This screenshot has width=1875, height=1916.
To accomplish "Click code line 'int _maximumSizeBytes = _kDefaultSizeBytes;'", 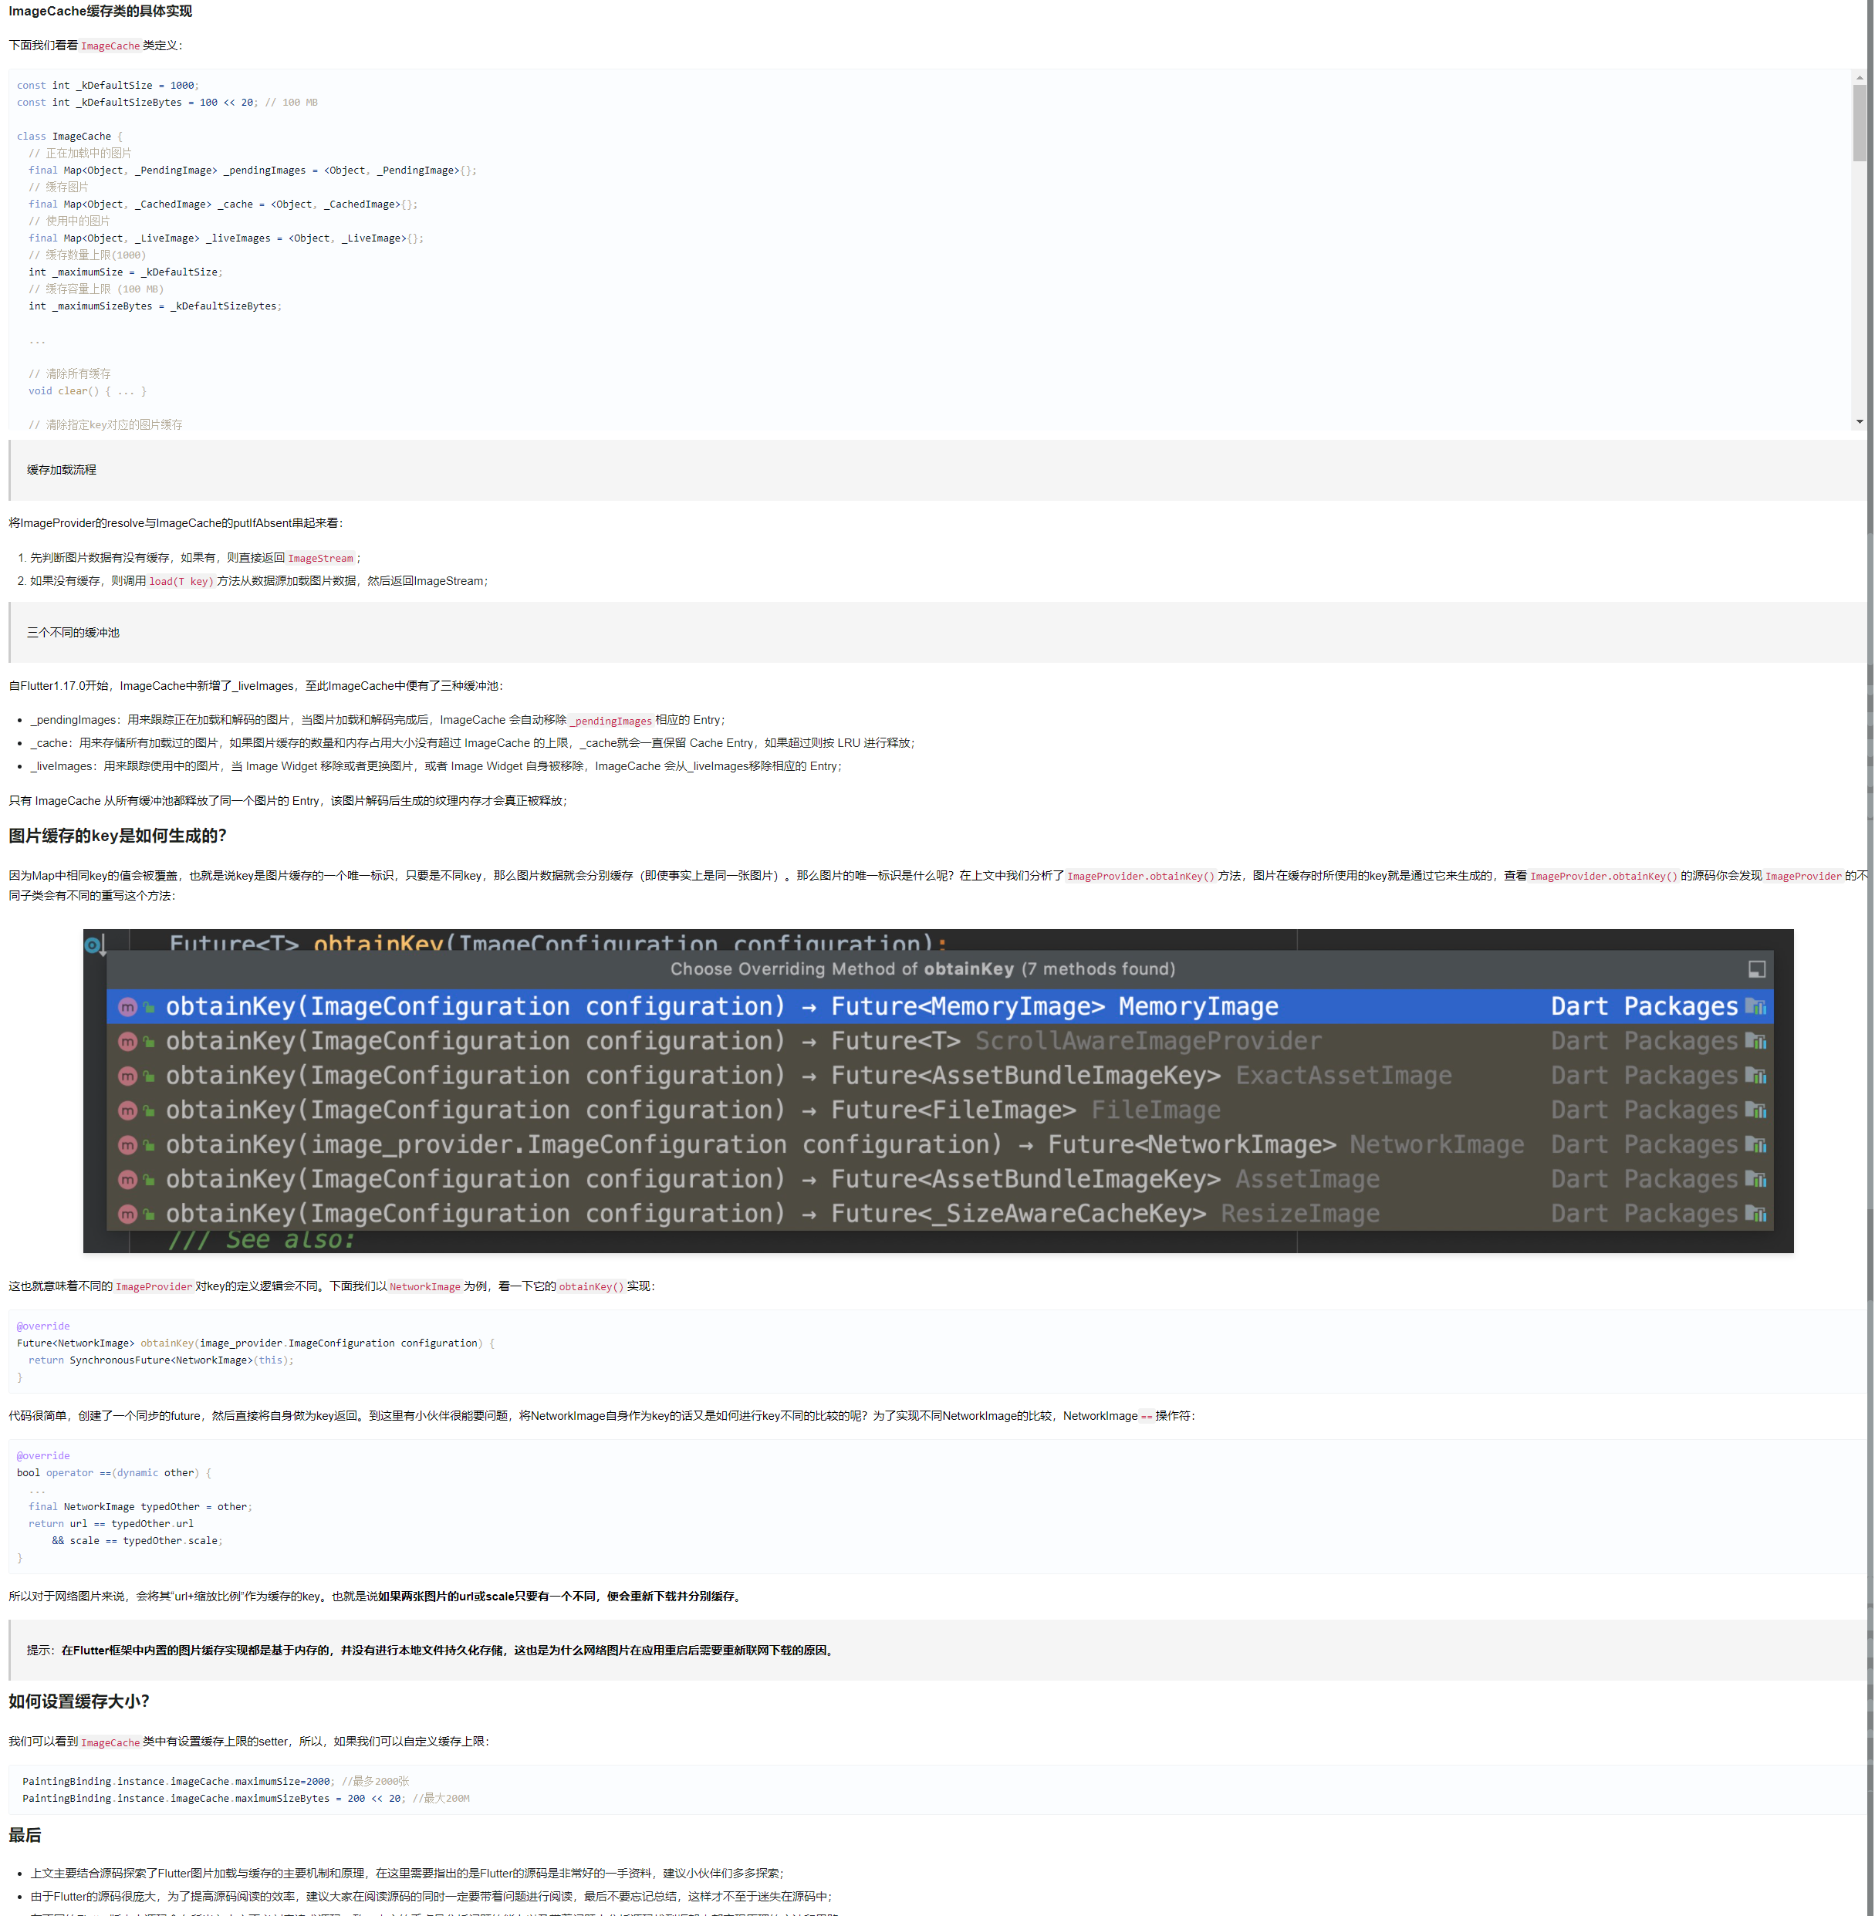I will click(154, 306).
